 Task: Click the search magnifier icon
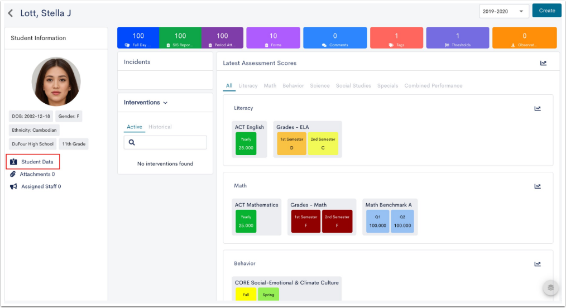pos(132,142)
